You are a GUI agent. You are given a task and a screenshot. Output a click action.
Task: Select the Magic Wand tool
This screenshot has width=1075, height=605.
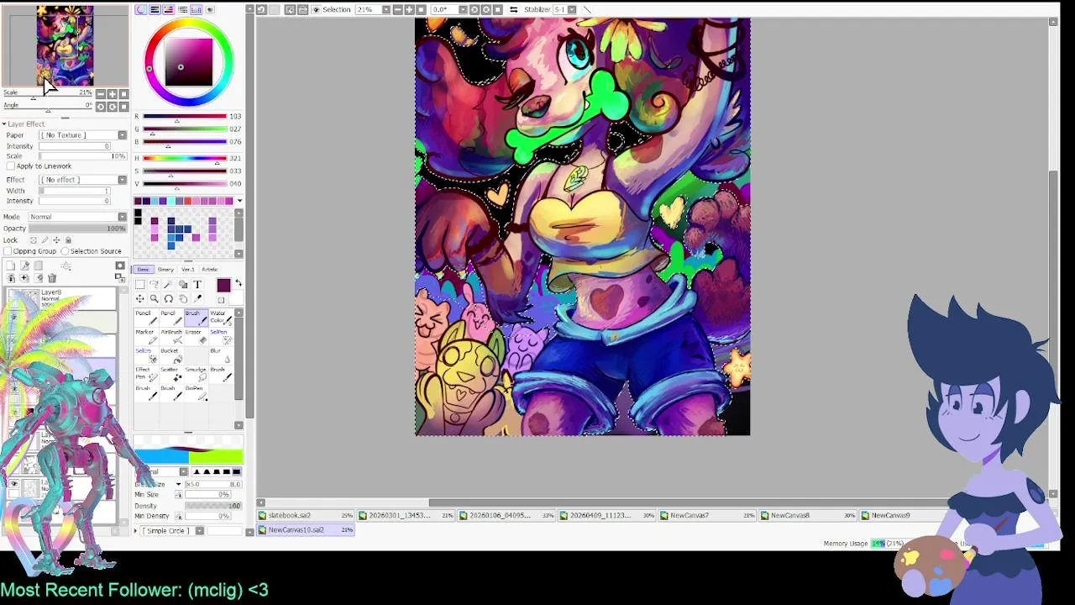click(x=168, y=285)
